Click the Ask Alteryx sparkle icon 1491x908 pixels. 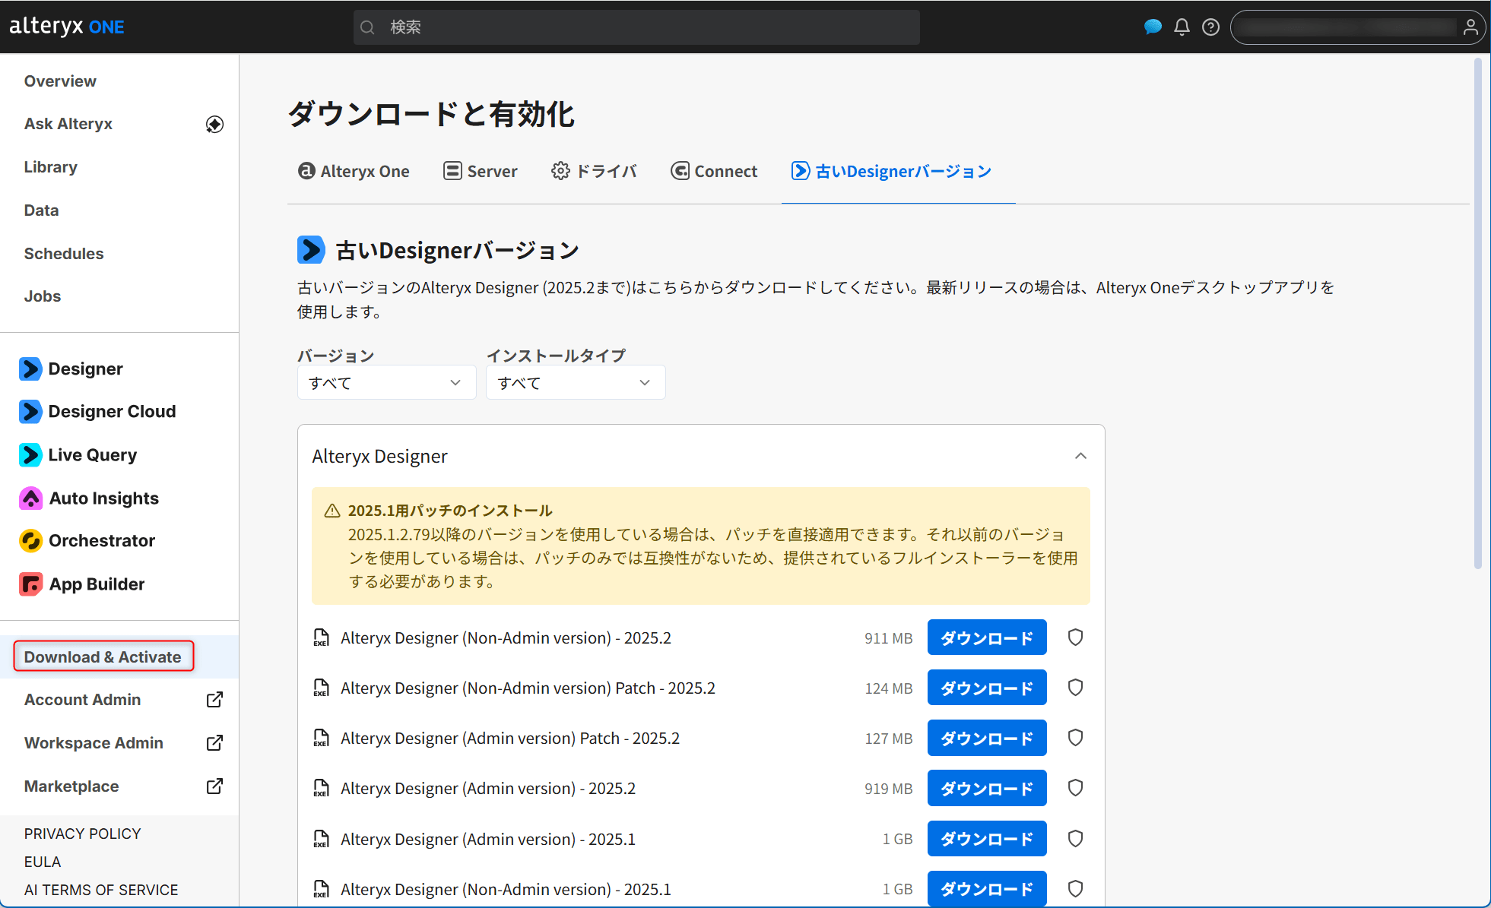click(x=214, y=124)
